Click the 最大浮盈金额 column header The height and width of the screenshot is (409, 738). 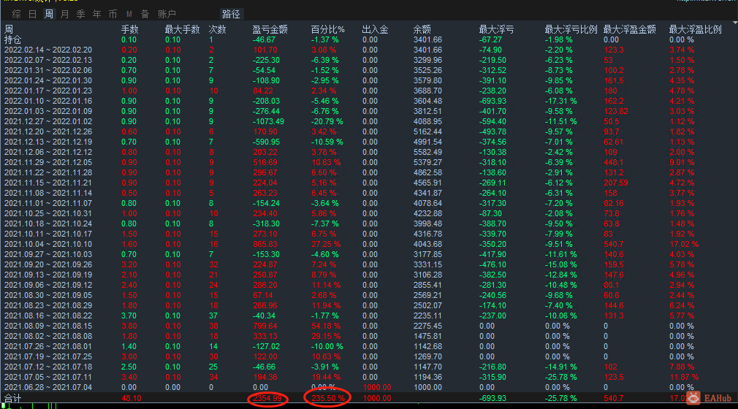pyautogui.click(x=629, y=29)
